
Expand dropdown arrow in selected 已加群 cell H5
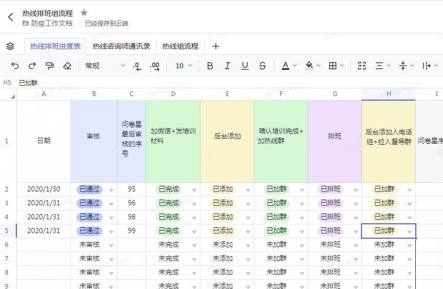point(409,232)
